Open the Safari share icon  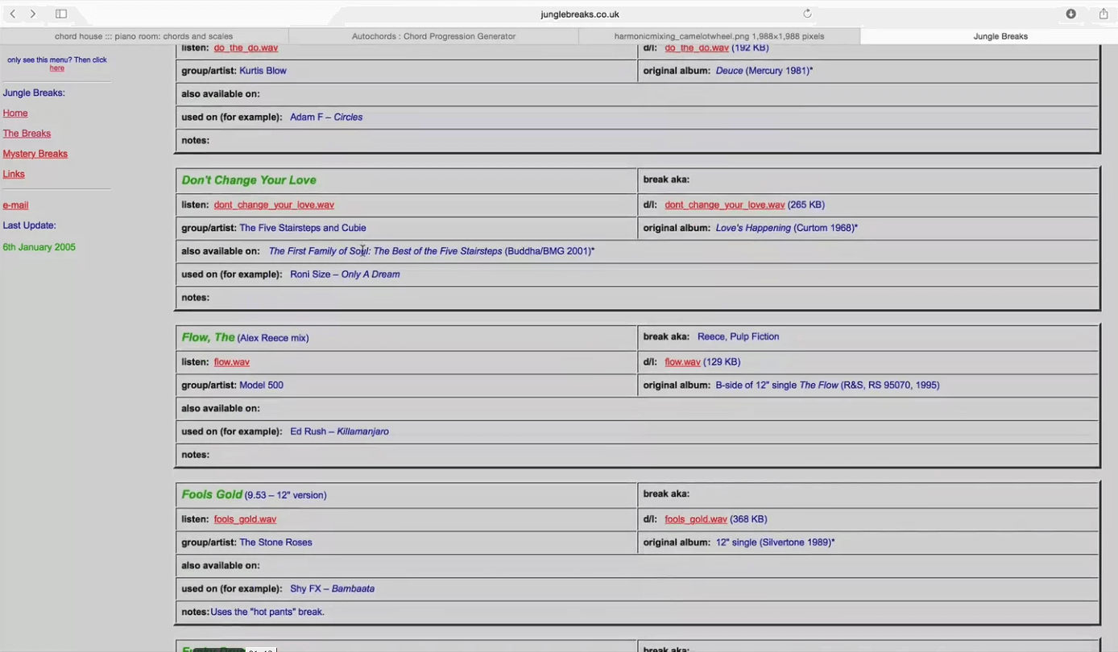coord(1104,14)
